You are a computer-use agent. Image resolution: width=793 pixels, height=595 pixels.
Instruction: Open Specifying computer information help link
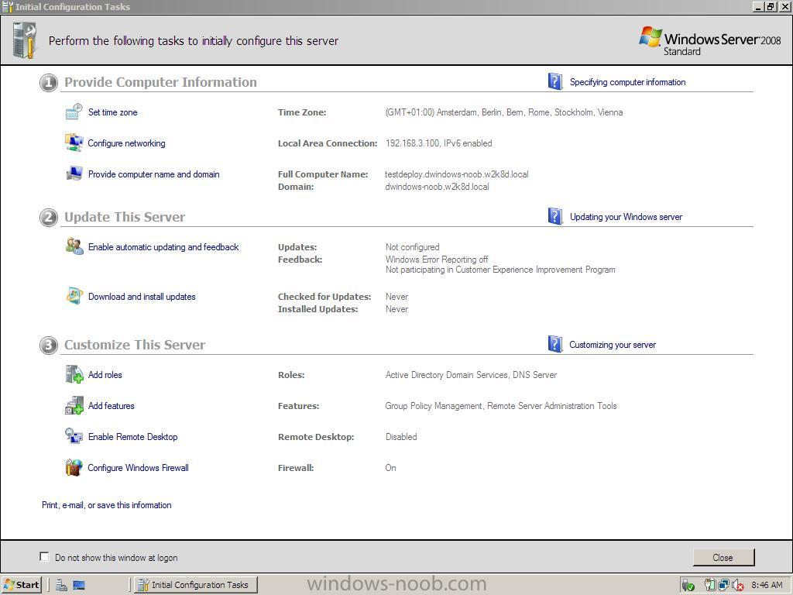click(x=627, y=82)
